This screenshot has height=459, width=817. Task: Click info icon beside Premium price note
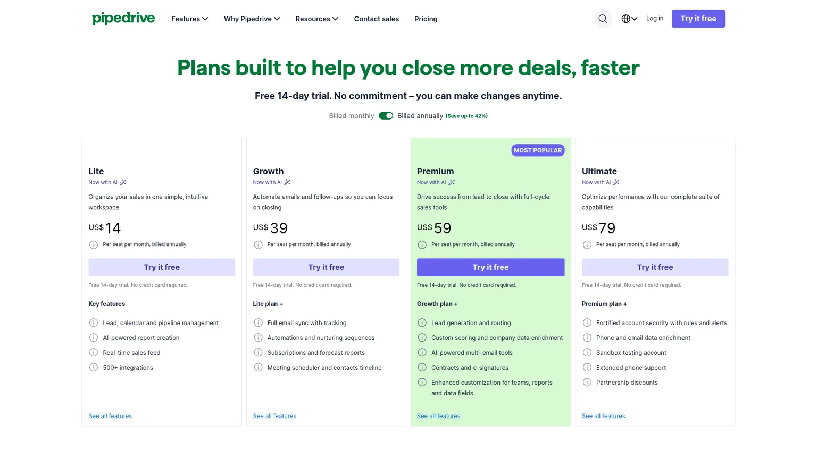point(422,245)
